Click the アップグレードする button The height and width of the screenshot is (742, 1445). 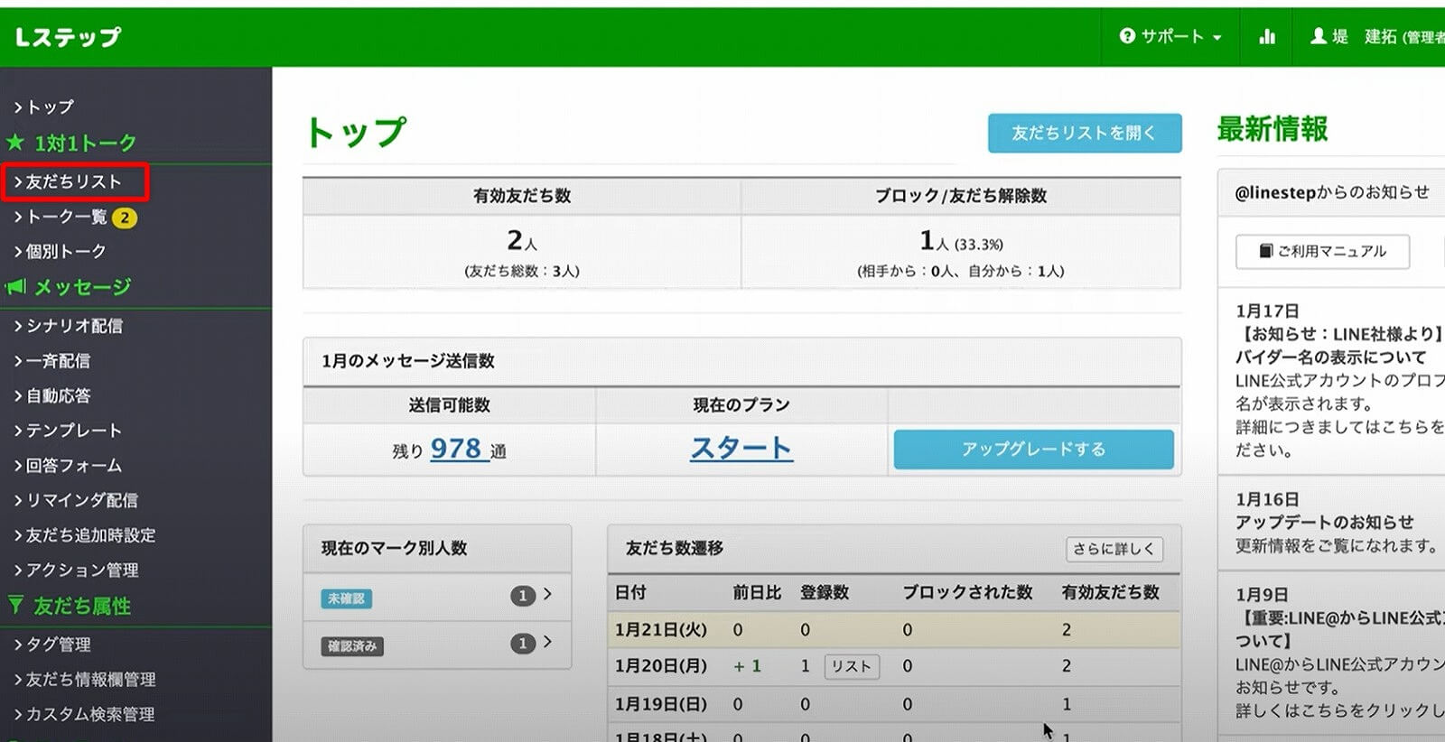1034,450
